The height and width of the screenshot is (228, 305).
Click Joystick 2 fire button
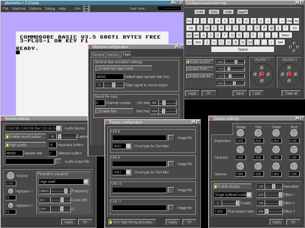(289, 75)
